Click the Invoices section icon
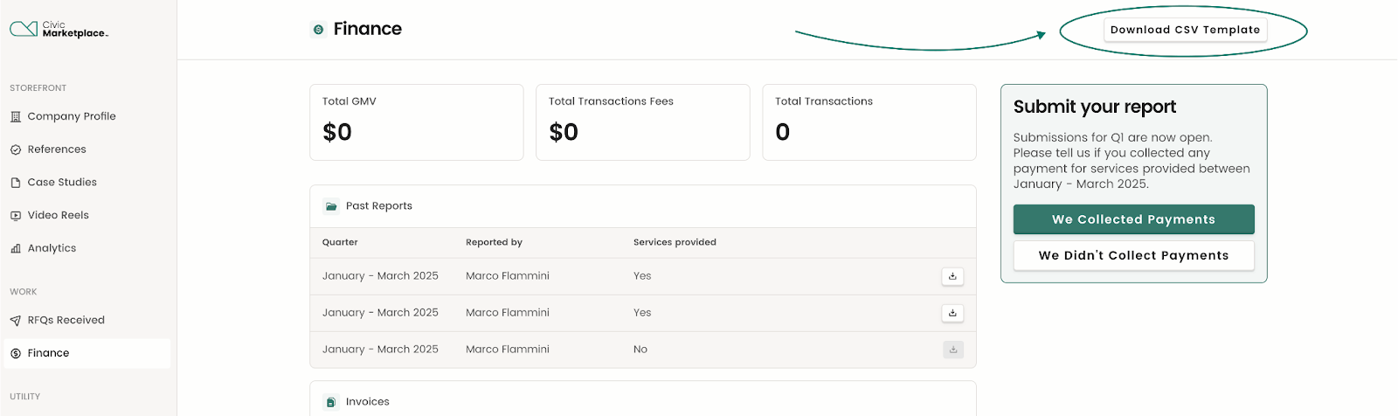Image resolution: width=1398 pixels, height=416 pixels. [331, 402]
